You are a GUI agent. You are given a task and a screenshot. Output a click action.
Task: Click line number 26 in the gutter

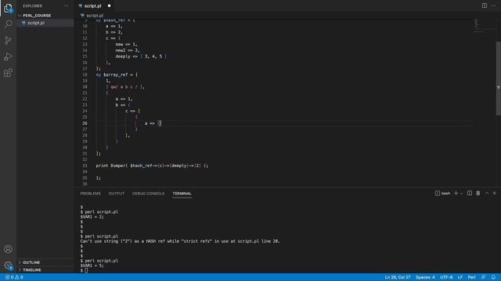tap(85, 123)
